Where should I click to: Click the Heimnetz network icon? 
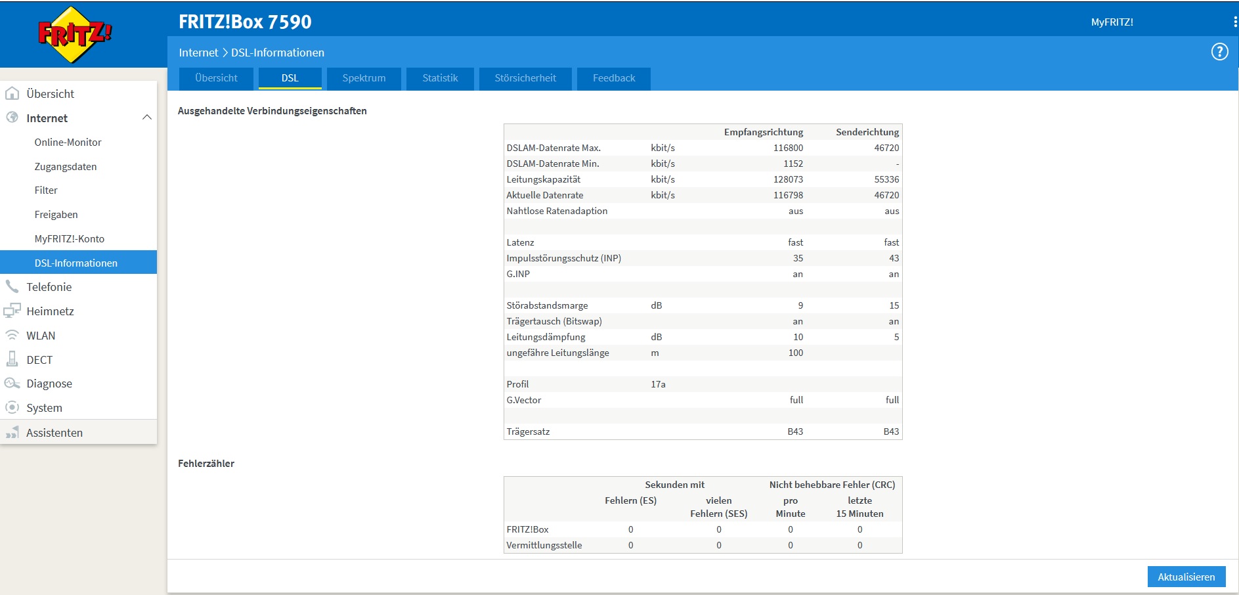(12, 311)
